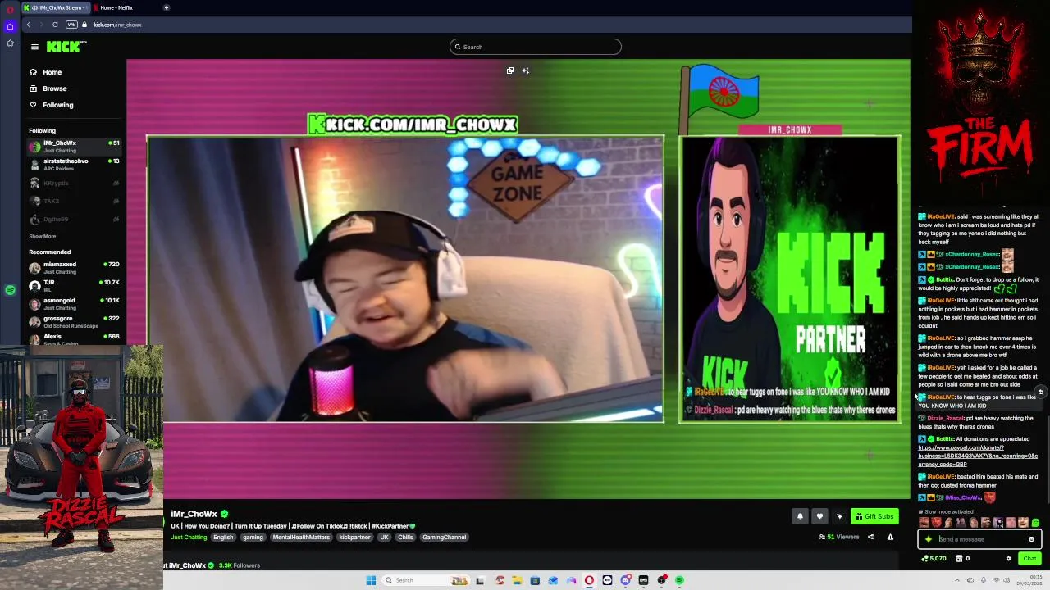
Task: Click the Opera sidebar home icon
Action: pyautogui.click(x=10, y=26)
